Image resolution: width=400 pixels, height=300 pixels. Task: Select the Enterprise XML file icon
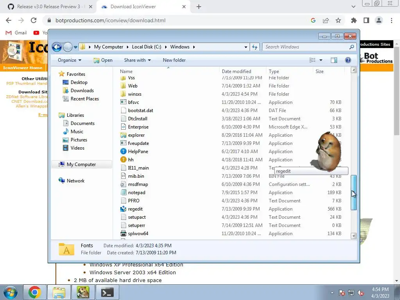(123, 127)
